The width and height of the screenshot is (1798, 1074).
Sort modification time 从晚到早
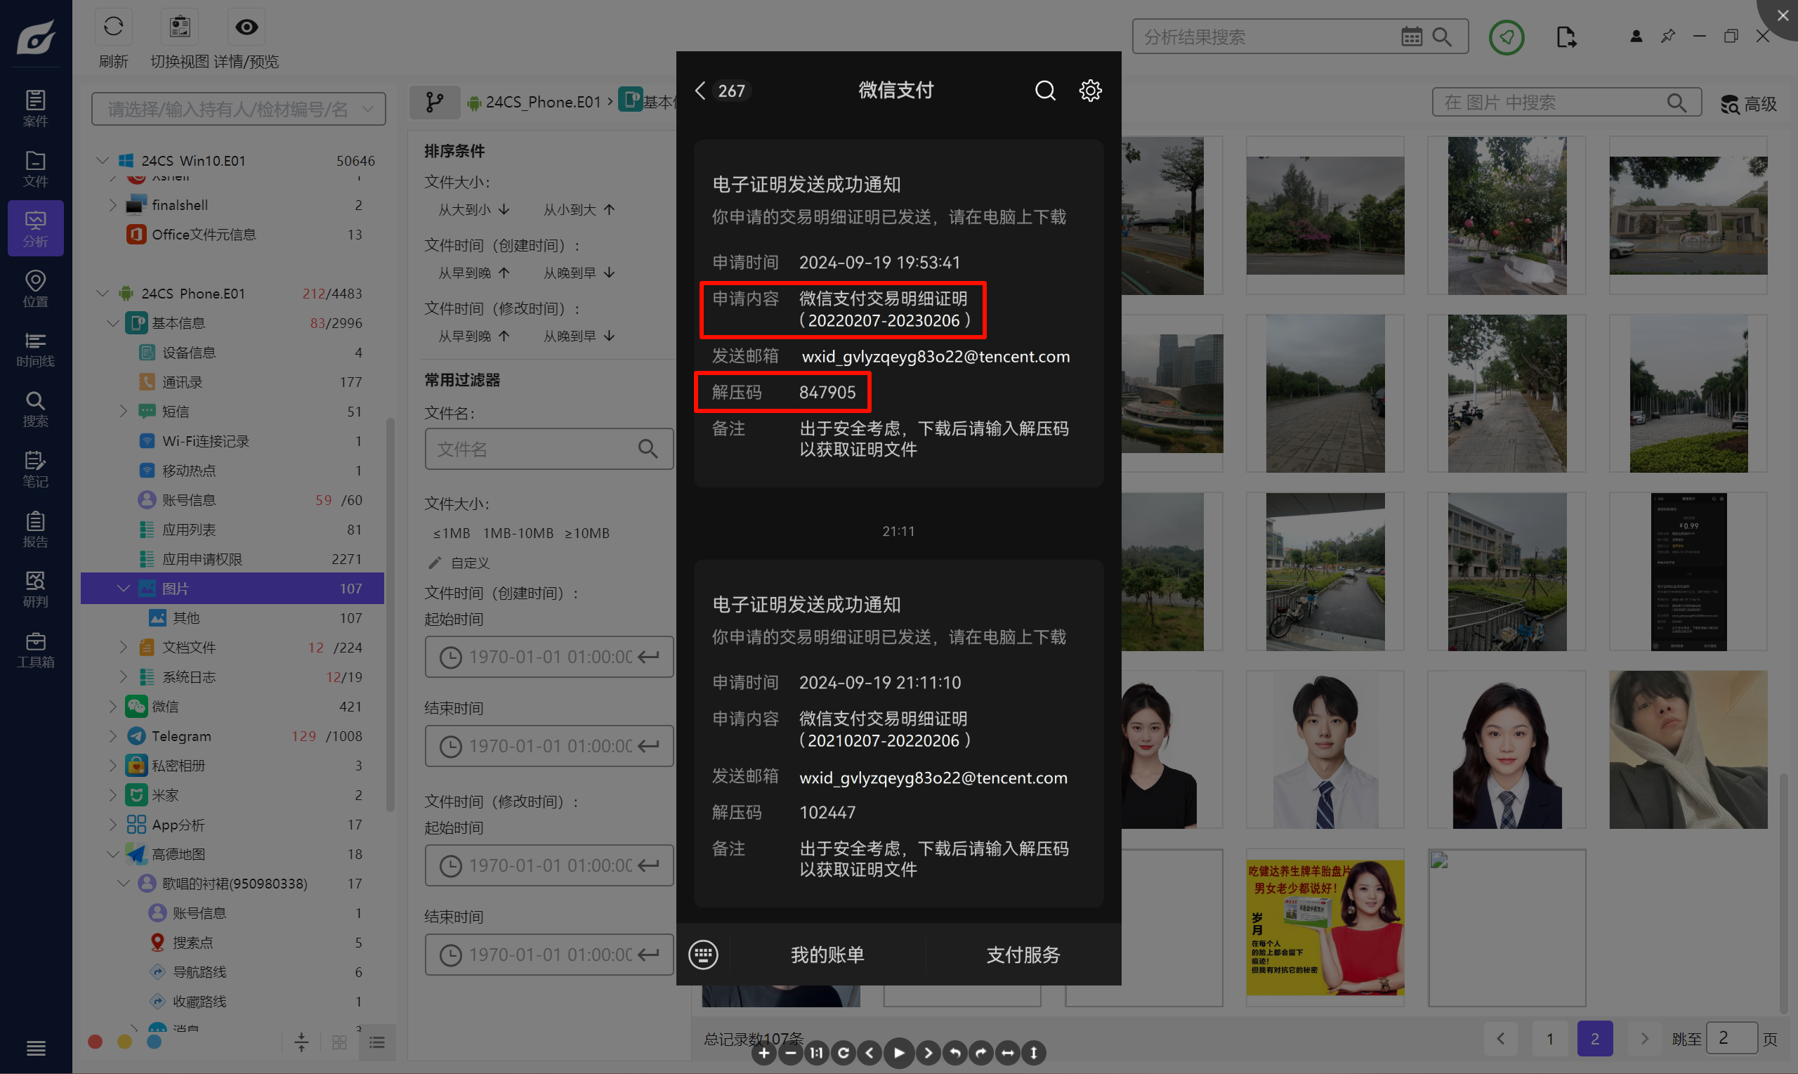[x=579, y=336]
